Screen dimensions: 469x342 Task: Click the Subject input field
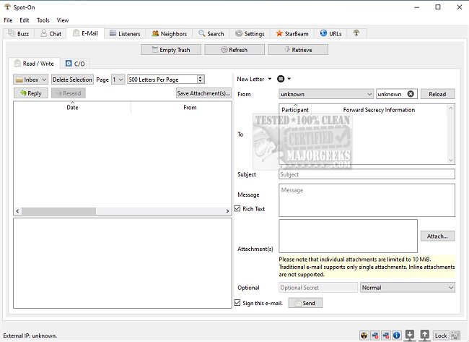pyautogui.click(x=367, y=174)
